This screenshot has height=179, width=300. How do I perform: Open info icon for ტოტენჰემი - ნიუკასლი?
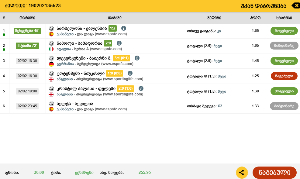click(130, 73)
